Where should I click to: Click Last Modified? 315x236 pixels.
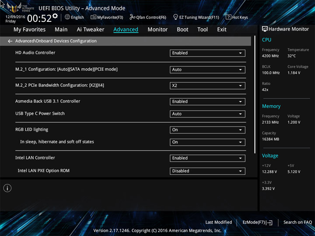click(x=219, y=222)
